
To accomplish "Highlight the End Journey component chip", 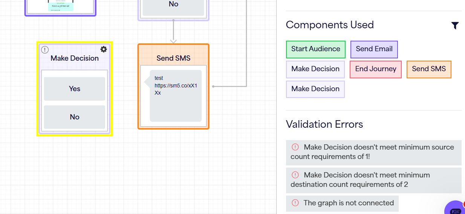I will coord(375,69).
